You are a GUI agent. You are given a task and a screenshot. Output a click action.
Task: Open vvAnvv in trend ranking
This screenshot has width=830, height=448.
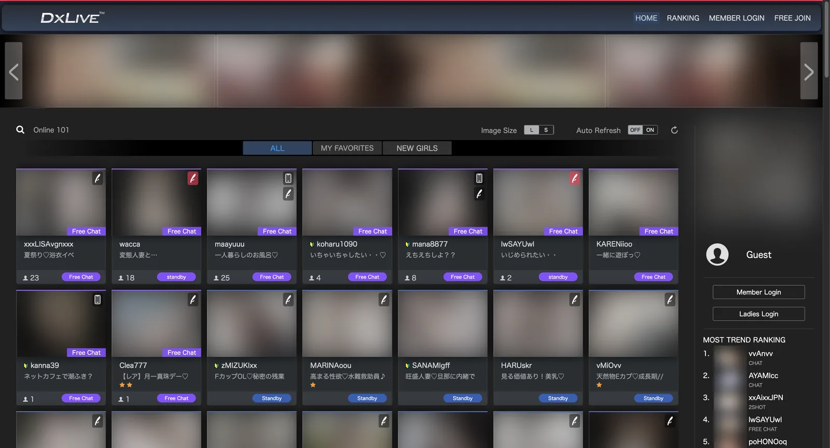click(760, 354)
